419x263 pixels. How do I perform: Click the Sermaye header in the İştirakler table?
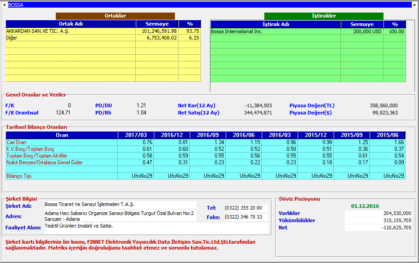pyautogui.click(x=362, y=24)
